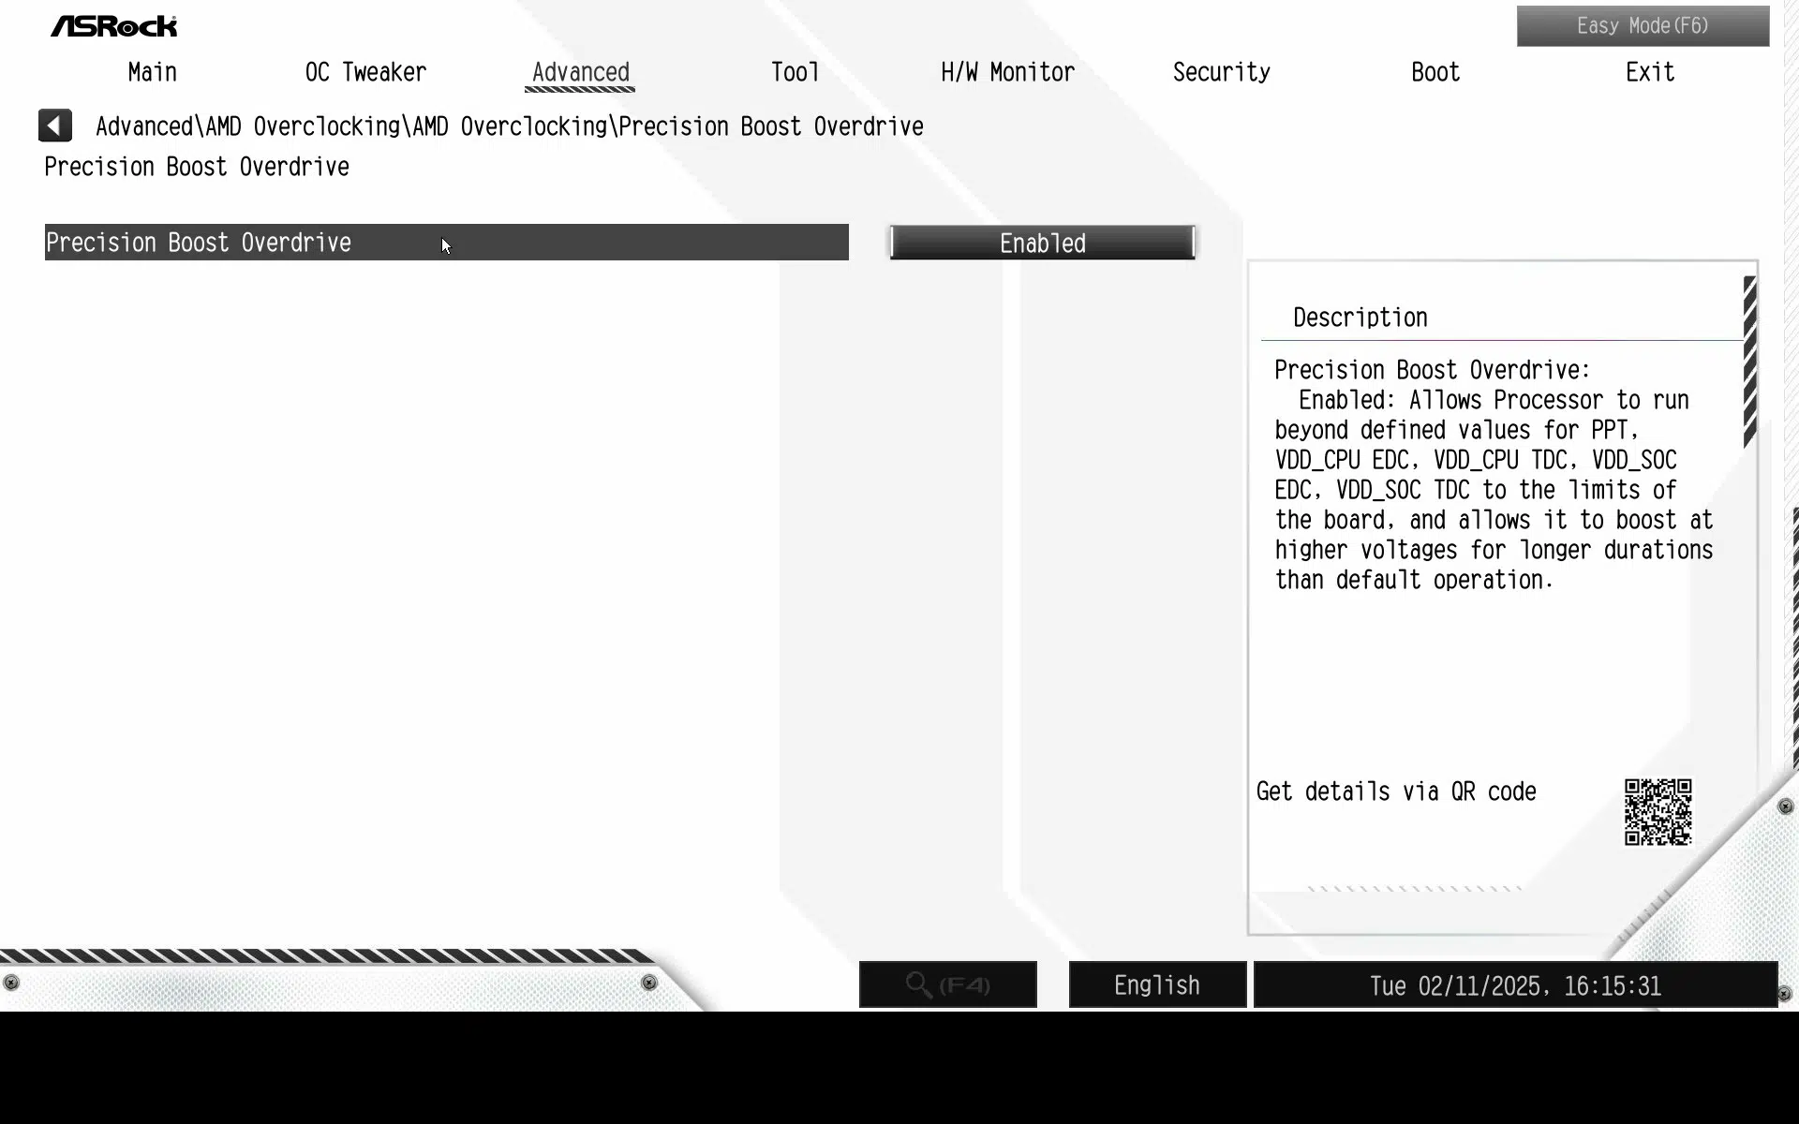Click the Precision Boost Overdrive page heading
This screenshot has height=1124, width=1799.
(x=197, y=167)
